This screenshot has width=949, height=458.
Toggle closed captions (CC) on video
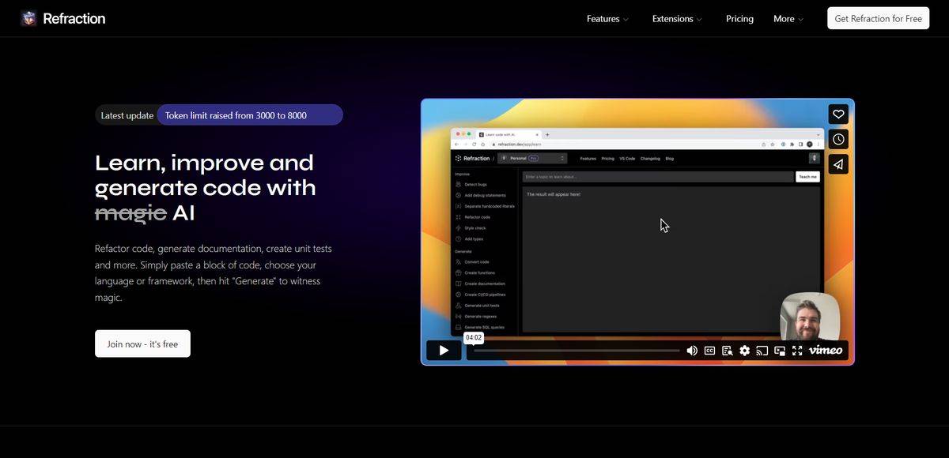point(709,351)
